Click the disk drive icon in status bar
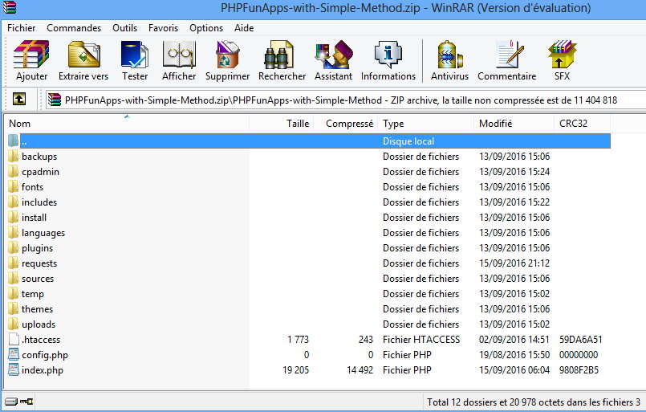The image size is (646, 412). (11, 402)
